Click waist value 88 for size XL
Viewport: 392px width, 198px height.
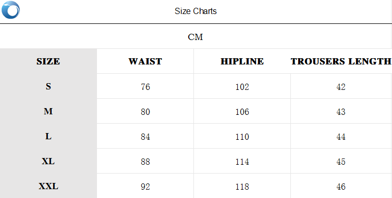[145, 162]
